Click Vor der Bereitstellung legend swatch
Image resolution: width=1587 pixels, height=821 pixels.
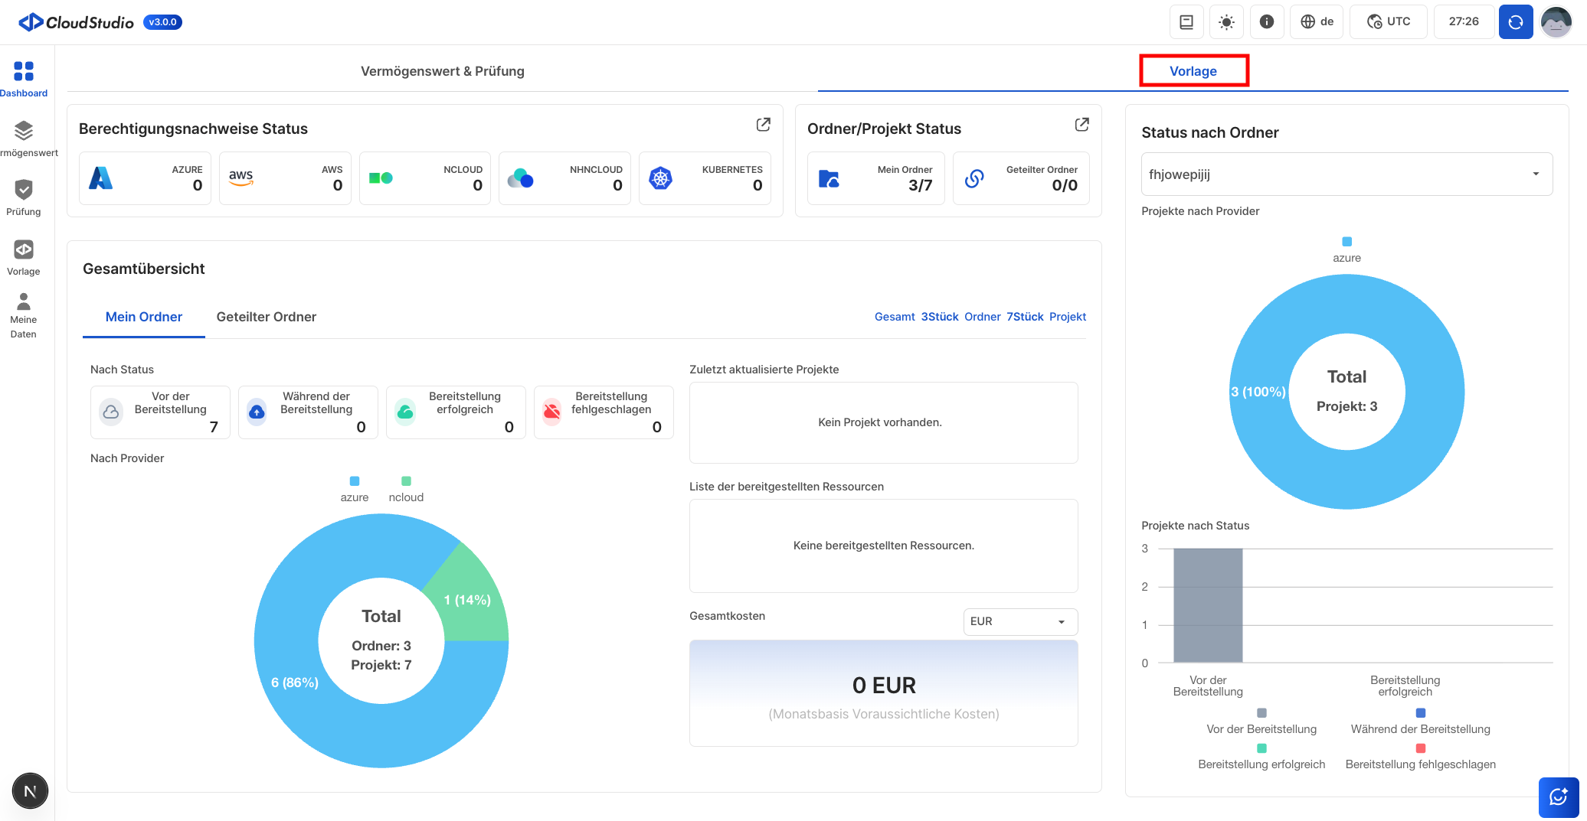coord(1261,713)
